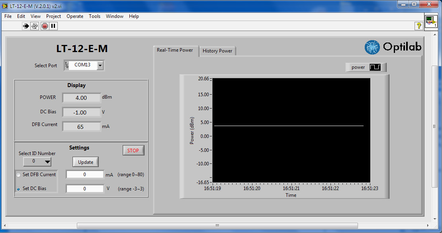Select the Set DFB Current radio button

(x=18, y=175)
